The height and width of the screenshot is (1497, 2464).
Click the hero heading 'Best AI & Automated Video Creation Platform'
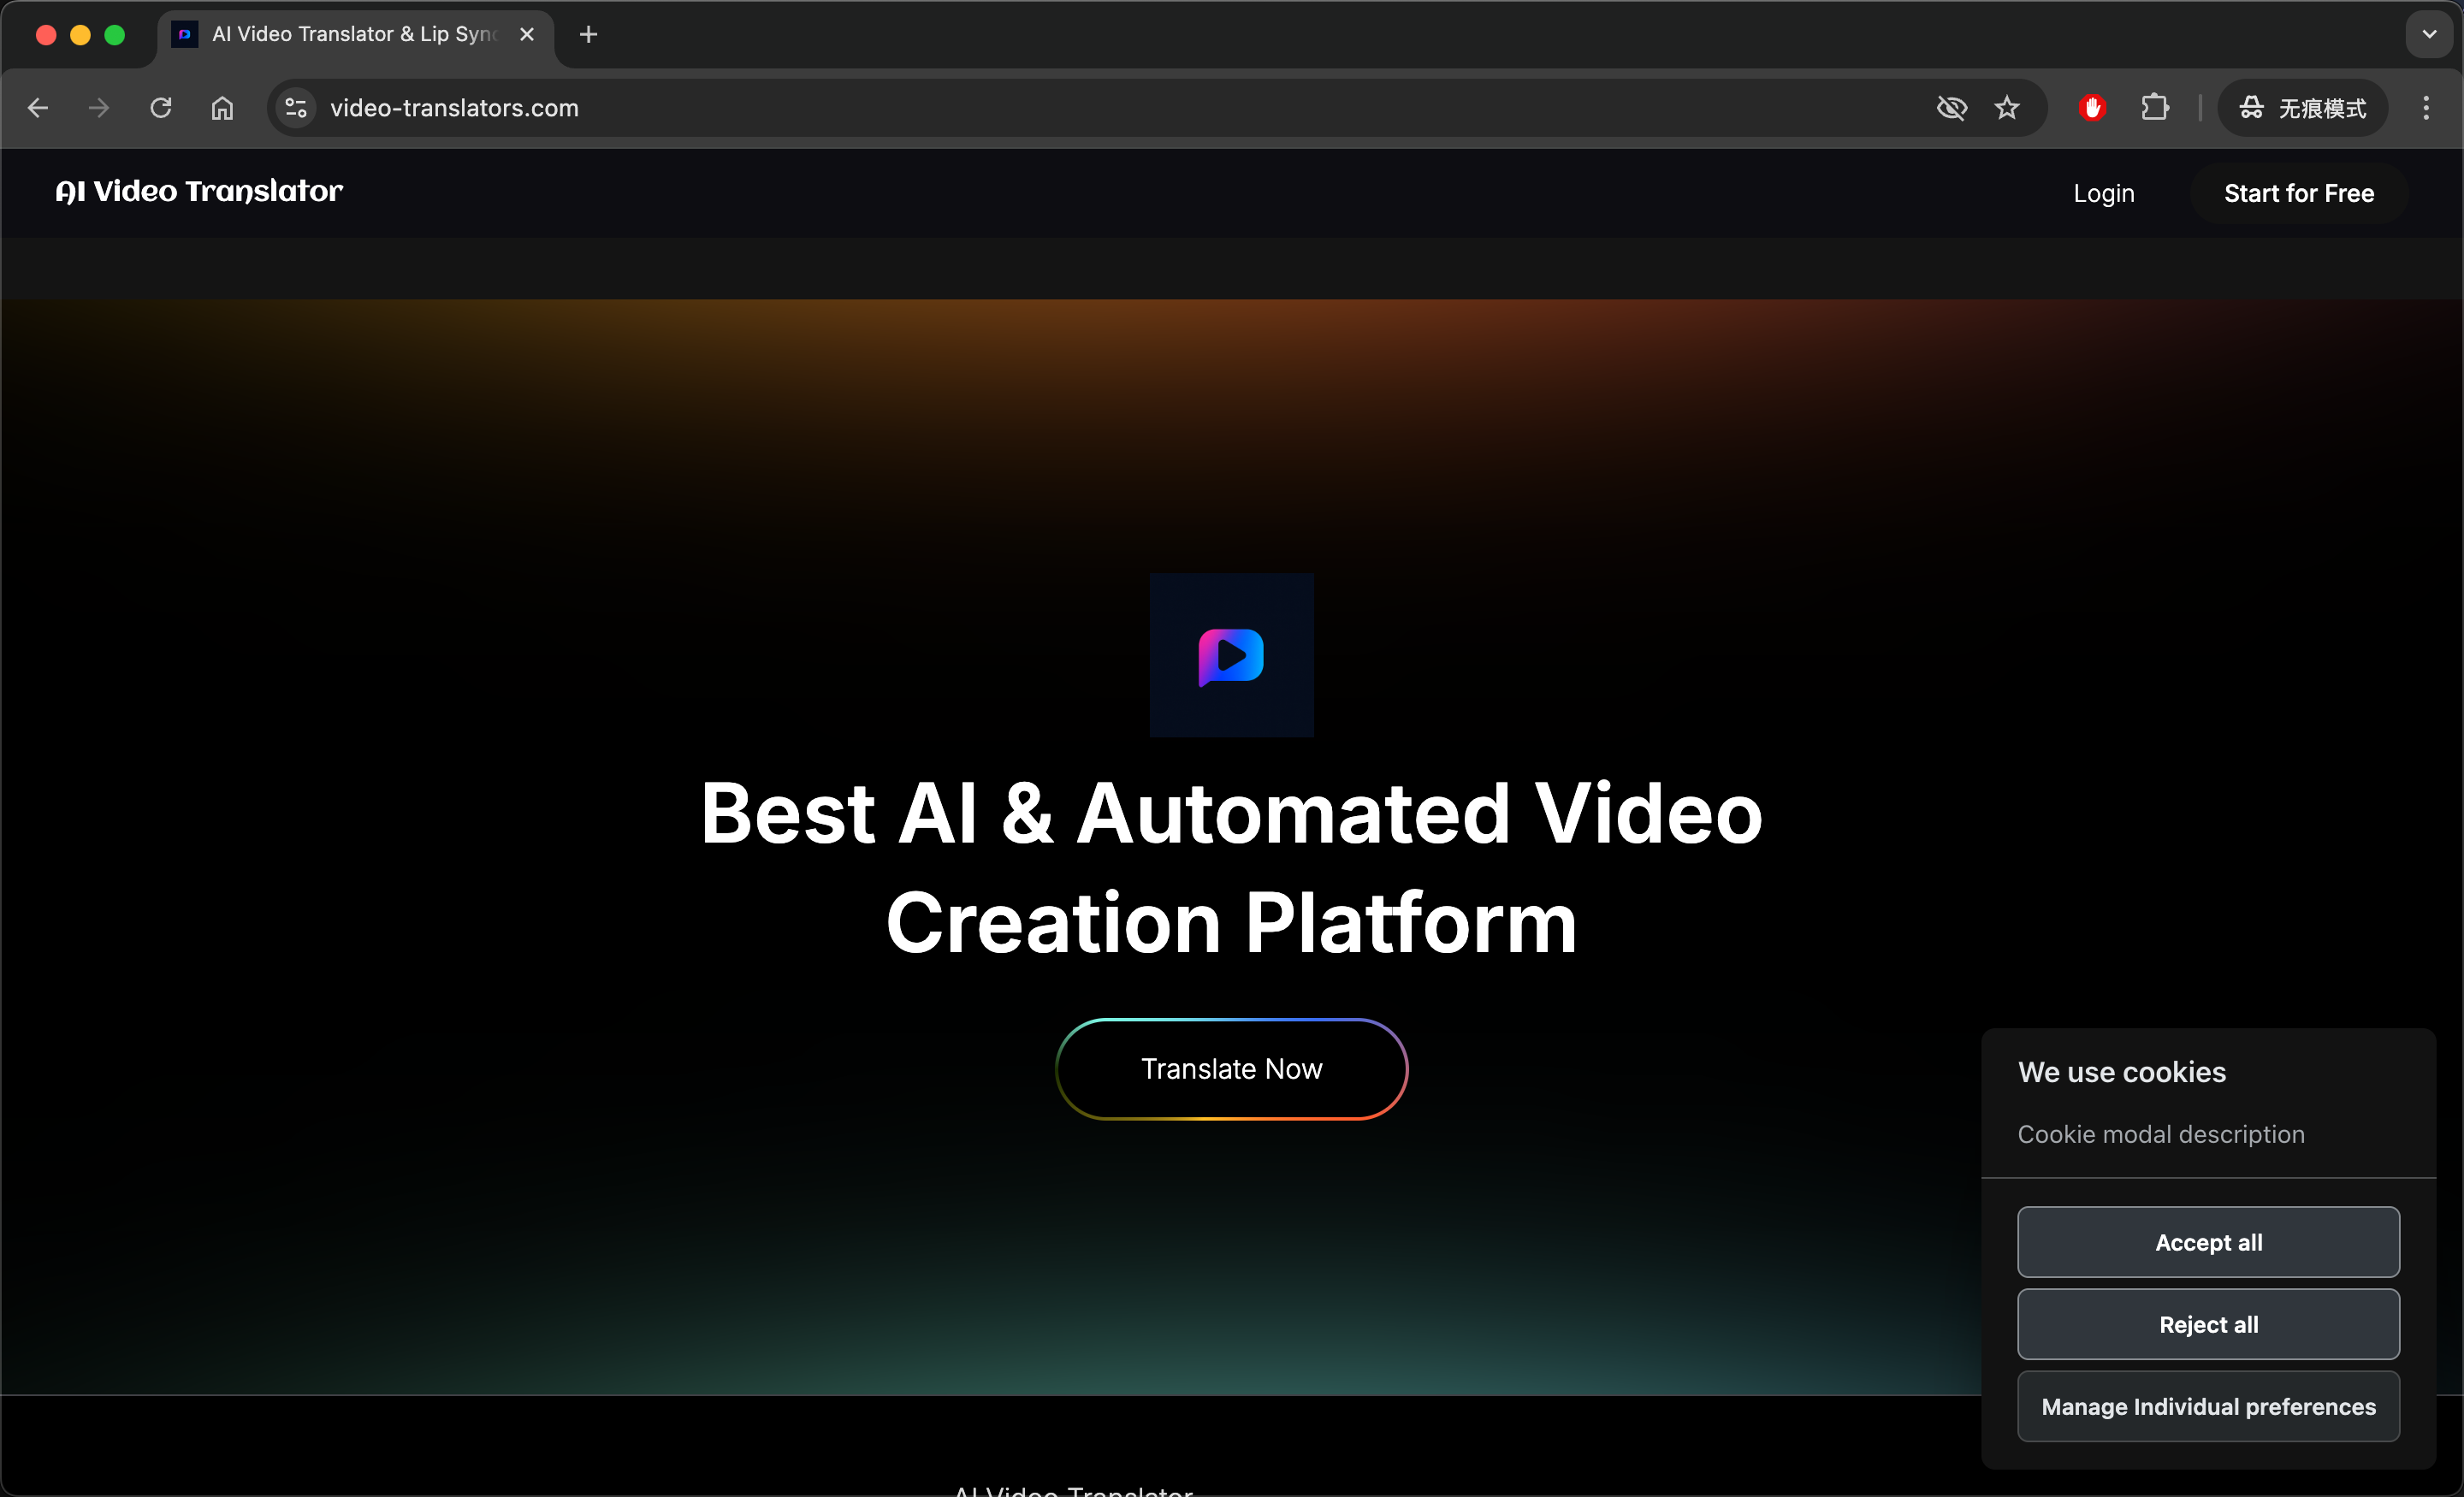click(x=1231, y=867)
